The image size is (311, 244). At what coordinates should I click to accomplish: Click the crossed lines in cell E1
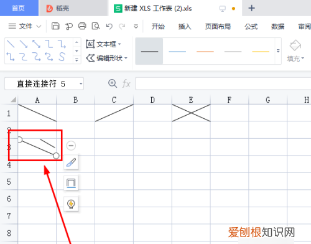[191, 113]
